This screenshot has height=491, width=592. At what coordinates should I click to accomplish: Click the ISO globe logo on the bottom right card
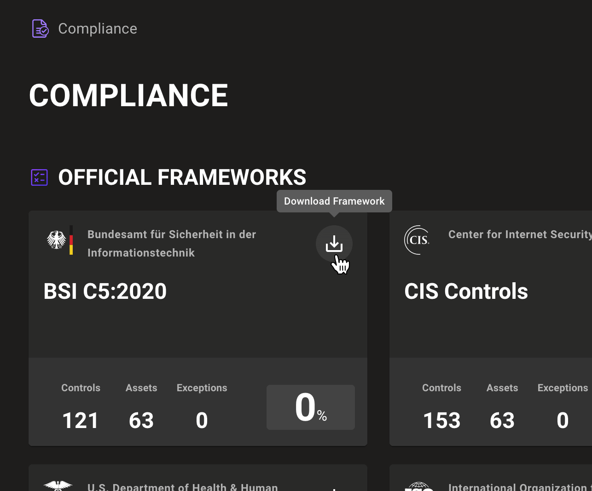419,486
